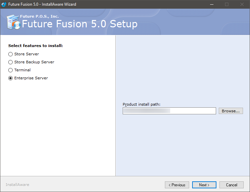Click the 'Future P.O.S., Inc.' company text
The height and width of the screenshot is (192, 250).
[x=39, y=16]
